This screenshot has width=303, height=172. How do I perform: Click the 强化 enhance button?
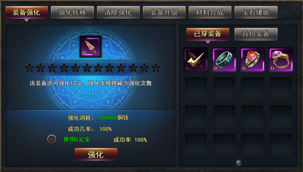(96, 154)
